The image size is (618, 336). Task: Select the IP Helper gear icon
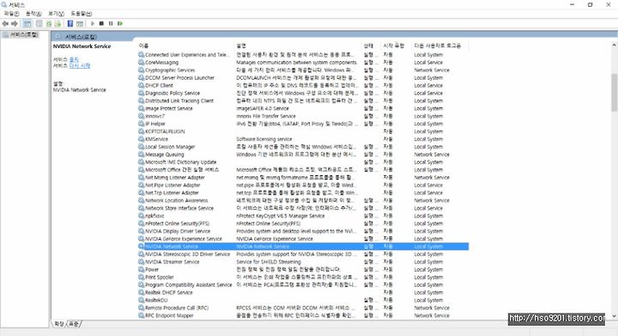[x=141, y=124]
